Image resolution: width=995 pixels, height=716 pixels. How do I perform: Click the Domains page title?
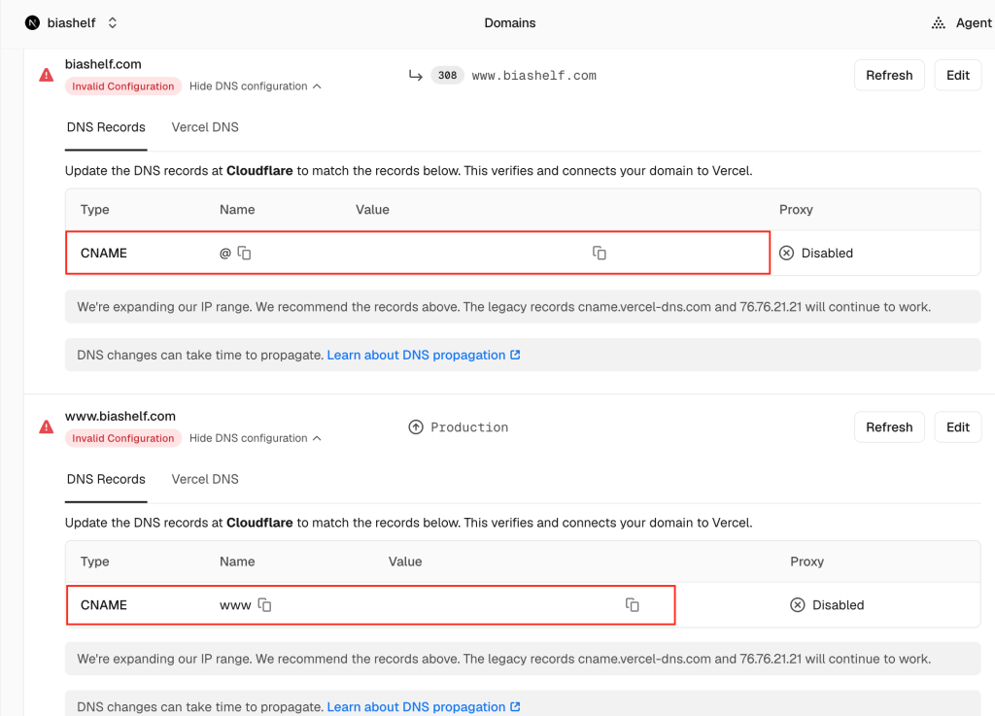pos(509,23)
